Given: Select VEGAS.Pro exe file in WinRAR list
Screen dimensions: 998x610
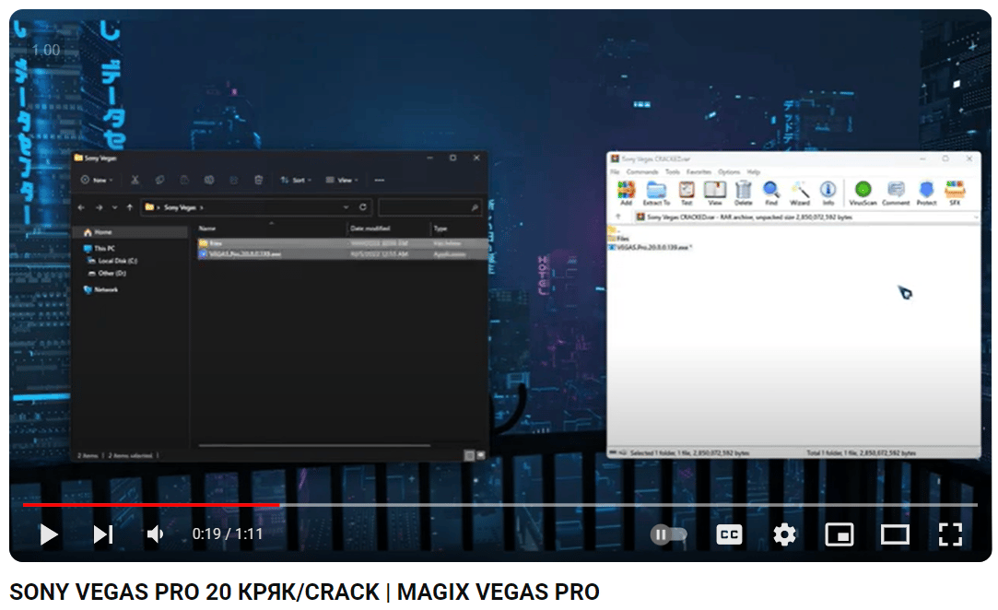Looking at the screenshot, I should 651,247.
